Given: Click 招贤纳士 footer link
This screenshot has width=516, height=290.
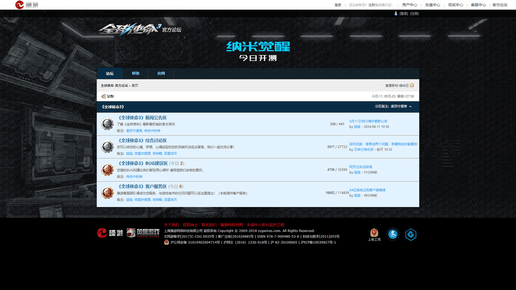Looking at the screenshot, I should click(x=190, y=225).
